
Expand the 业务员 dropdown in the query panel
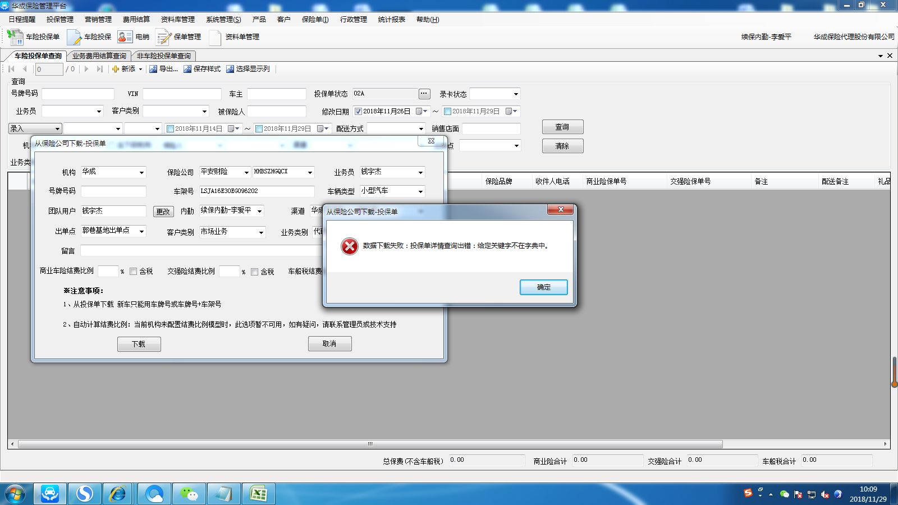tap(99, 111)
